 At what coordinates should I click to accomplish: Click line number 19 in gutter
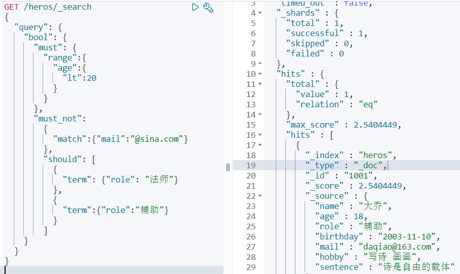251,165
